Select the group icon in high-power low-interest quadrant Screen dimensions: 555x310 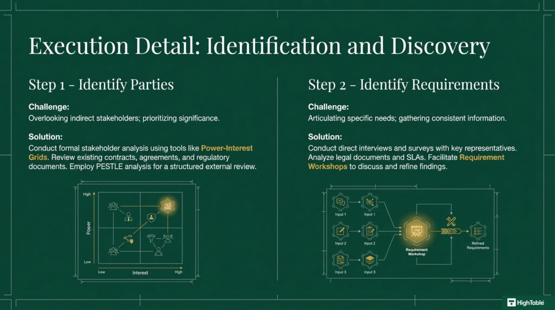113,206
